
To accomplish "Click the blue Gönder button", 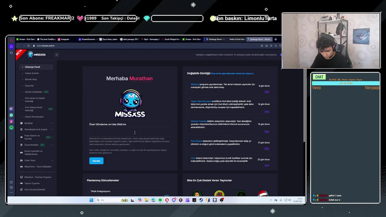I will click(x=96, y=161).
